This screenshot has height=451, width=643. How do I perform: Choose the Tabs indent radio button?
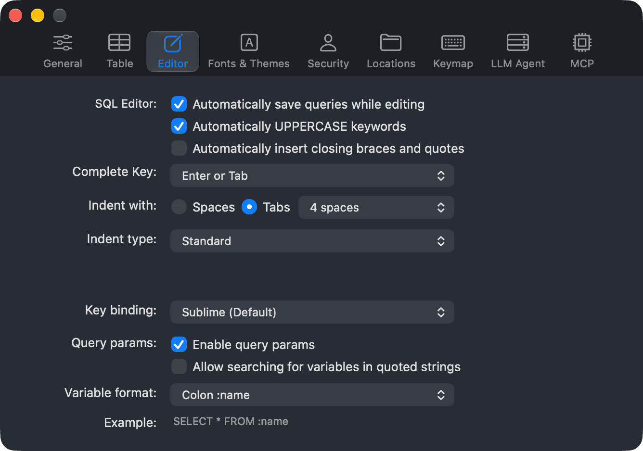click(249, 207)
